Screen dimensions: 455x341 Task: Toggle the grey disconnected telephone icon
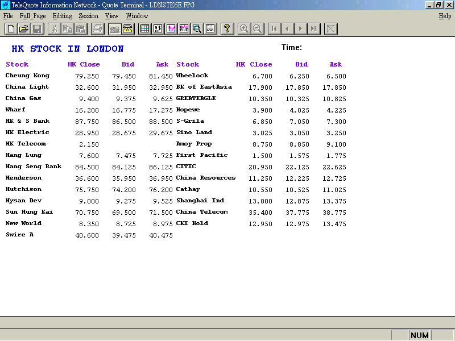tap(115, 29)
